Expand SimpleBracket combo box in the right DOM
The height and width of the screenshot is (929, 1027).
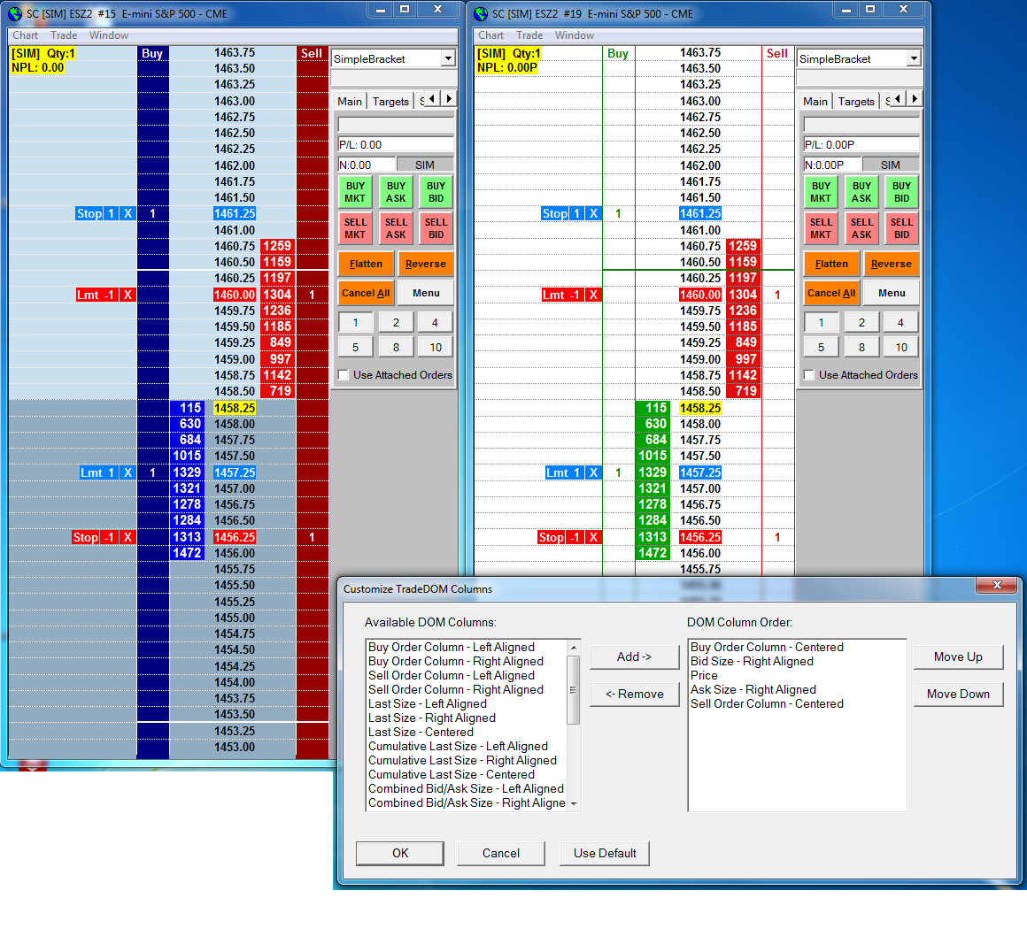pos(914,59)
